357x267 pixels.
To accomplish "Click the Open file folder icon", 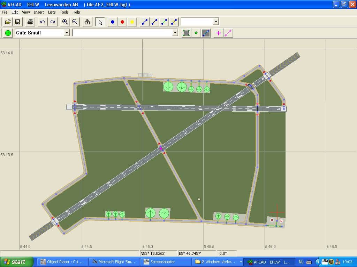I will (x=8, y=22).
